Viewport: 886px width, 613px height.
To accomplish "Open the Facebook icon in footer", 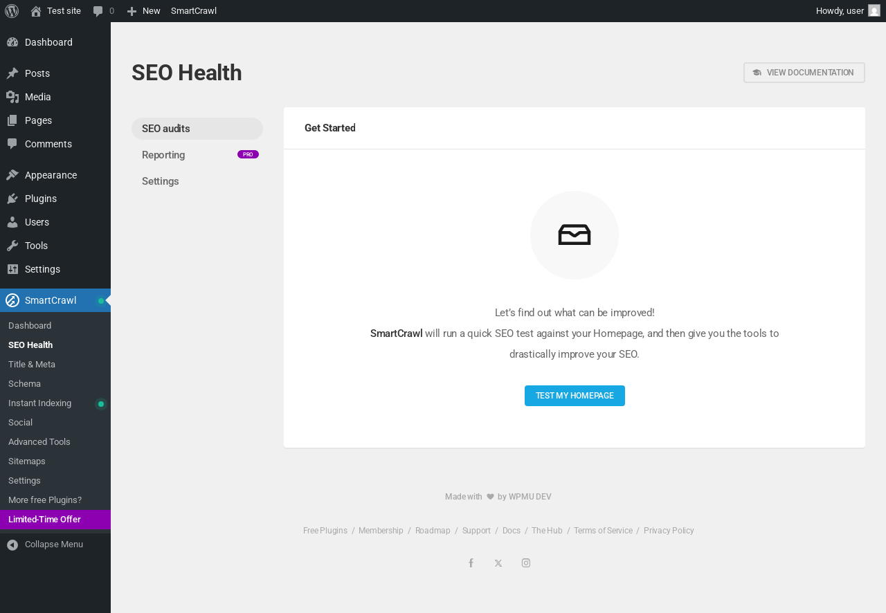I will click(471, 563).
